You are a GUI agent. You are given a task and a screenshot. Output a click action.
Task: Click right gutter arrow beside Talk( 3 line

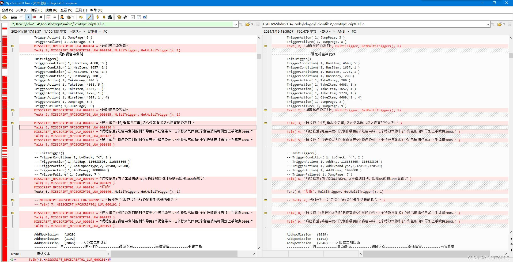click(265, 123)
